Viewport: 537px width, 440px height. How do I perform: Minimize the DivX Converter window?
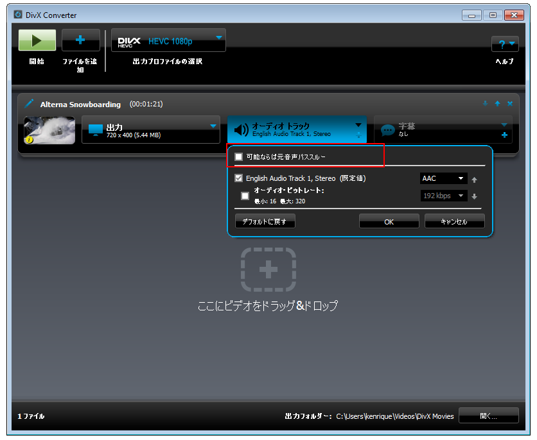coord(471,15)
